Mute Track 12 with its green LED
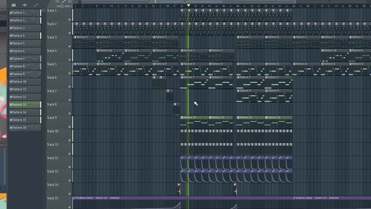Image resolution: width=371 pixels, height=209 pixels. point(70,167)
